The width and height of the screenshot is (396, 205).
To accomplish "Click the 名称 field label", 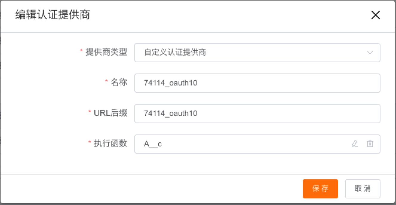I will [x=119, y=82].
